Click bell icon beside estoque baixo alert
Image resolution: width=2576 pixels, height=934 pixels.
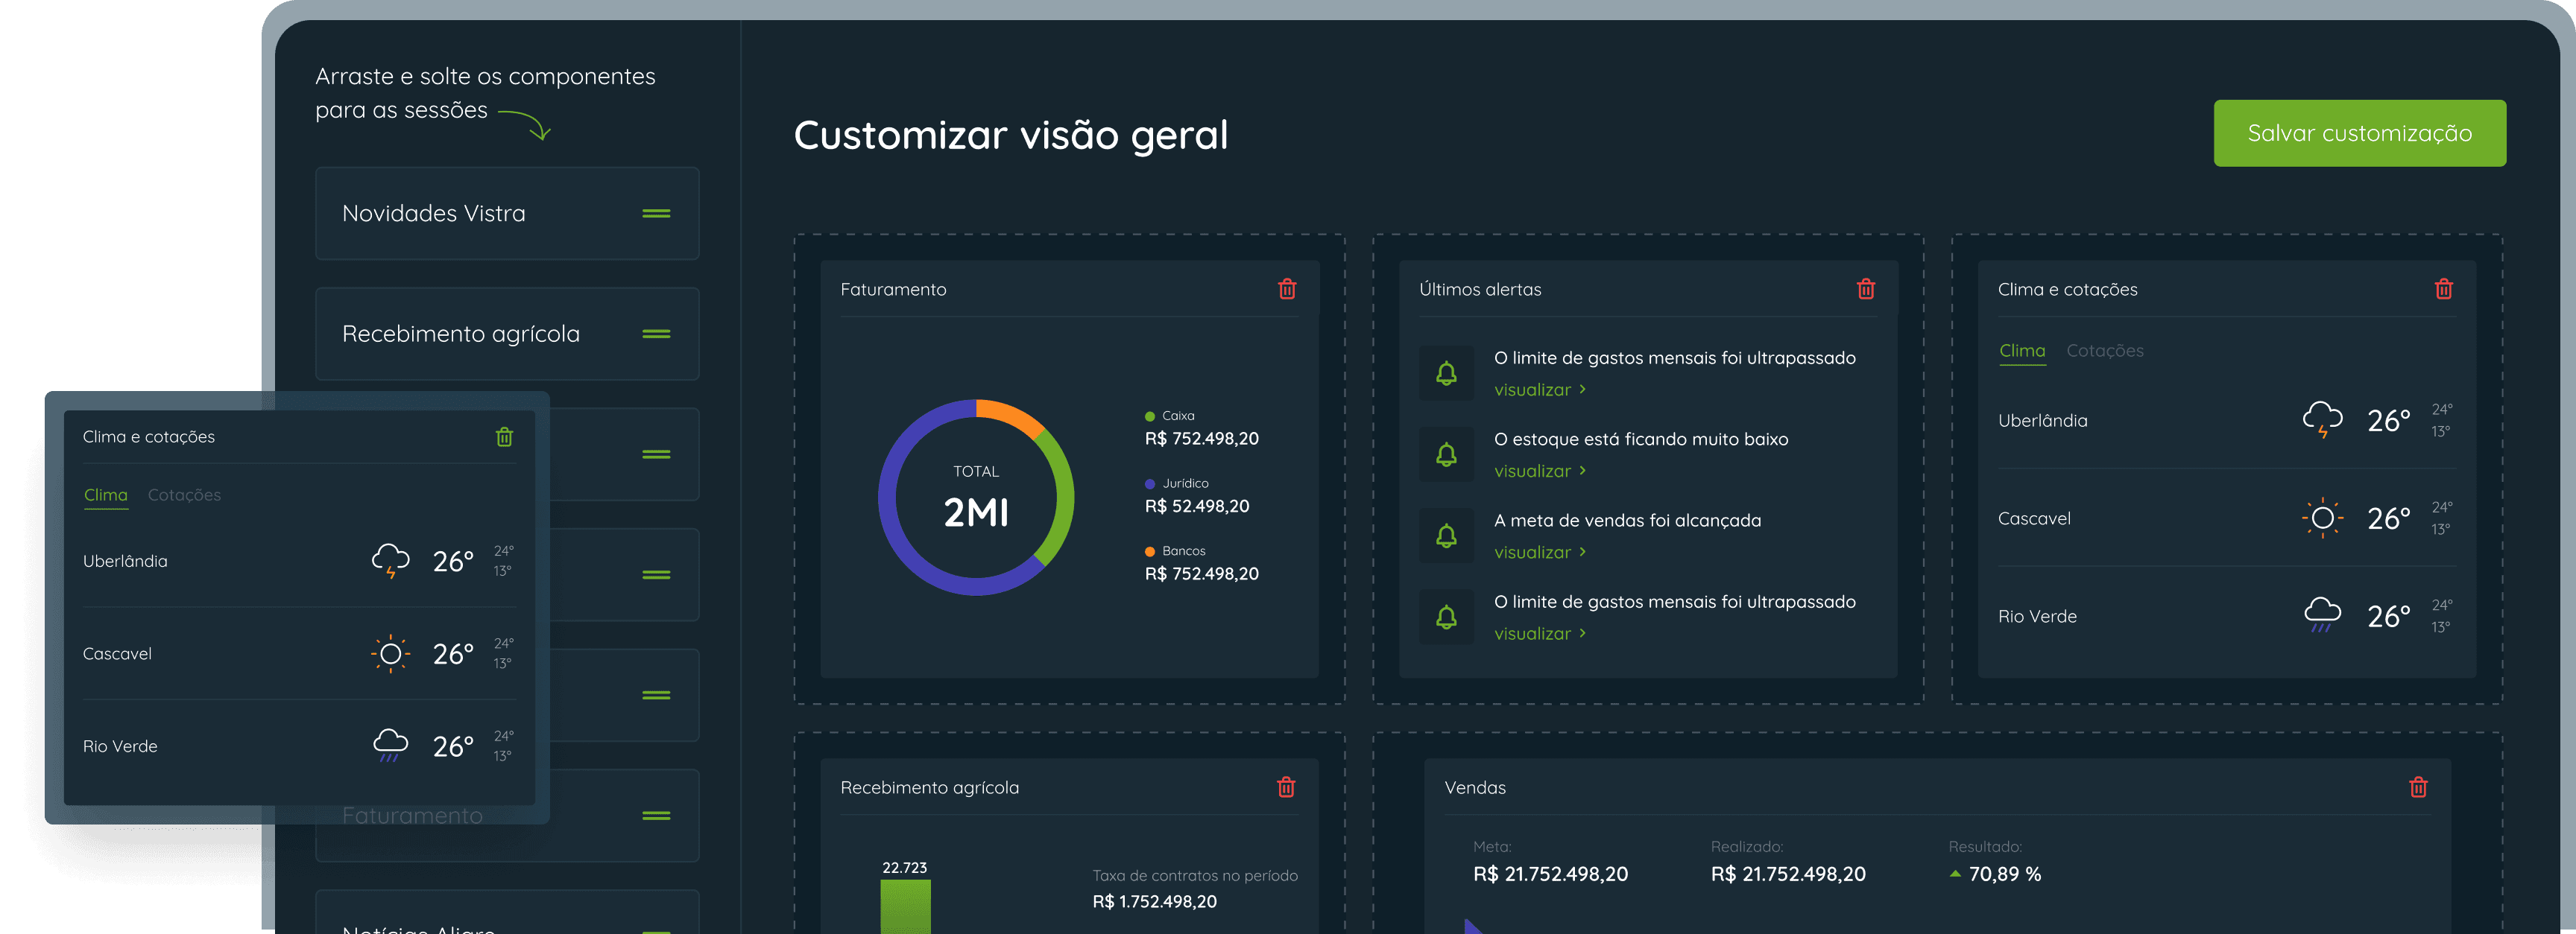[x=1446, y=454]
